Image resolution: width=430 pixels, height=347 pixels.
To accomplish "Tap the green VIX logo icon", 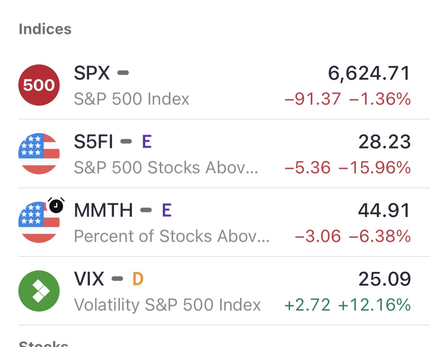I will pos(39,291).
